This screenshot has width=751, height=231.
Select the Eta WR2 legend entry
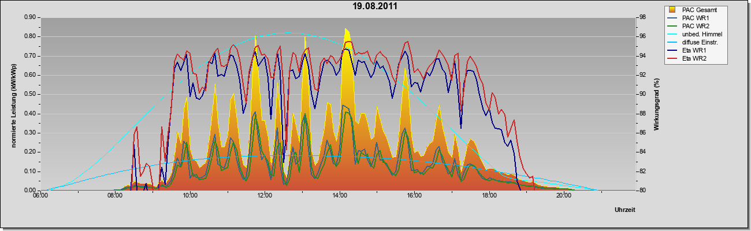pos(696,59)
